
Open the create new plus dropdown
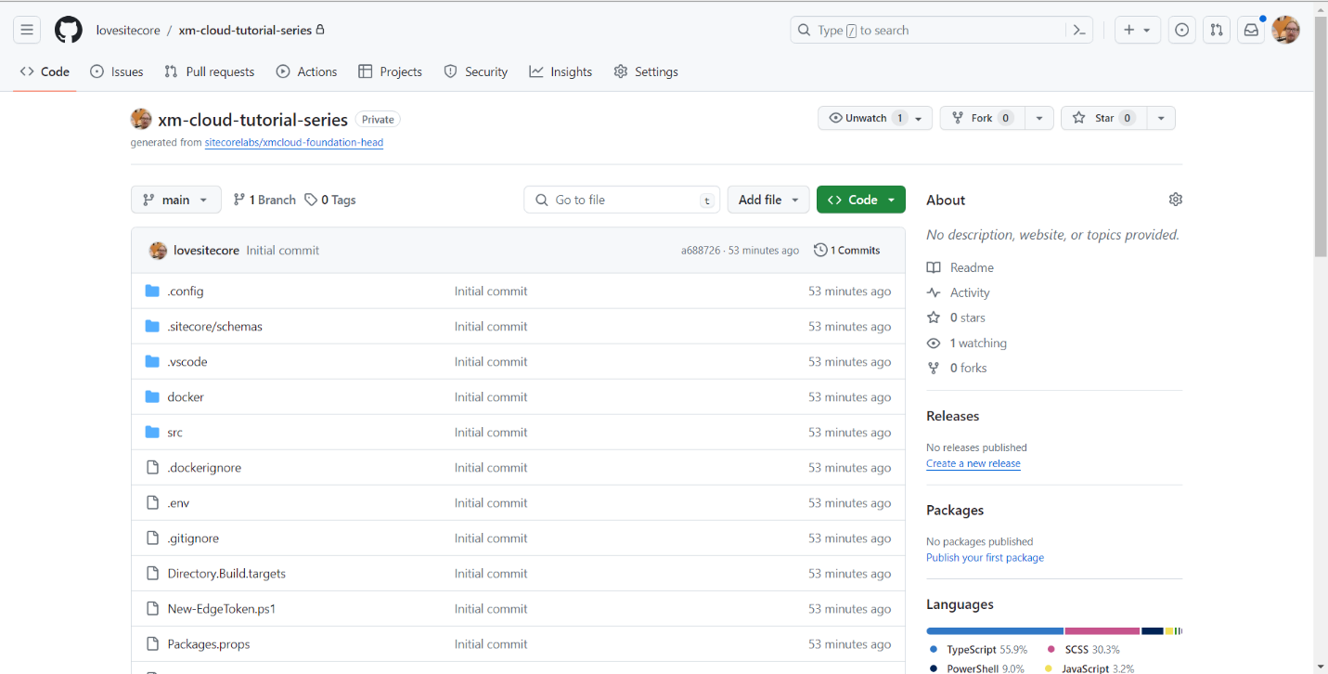[x=1137, y=29]
